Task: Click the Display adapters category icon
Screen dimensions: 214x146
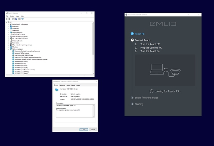Action: pos(11,32)
